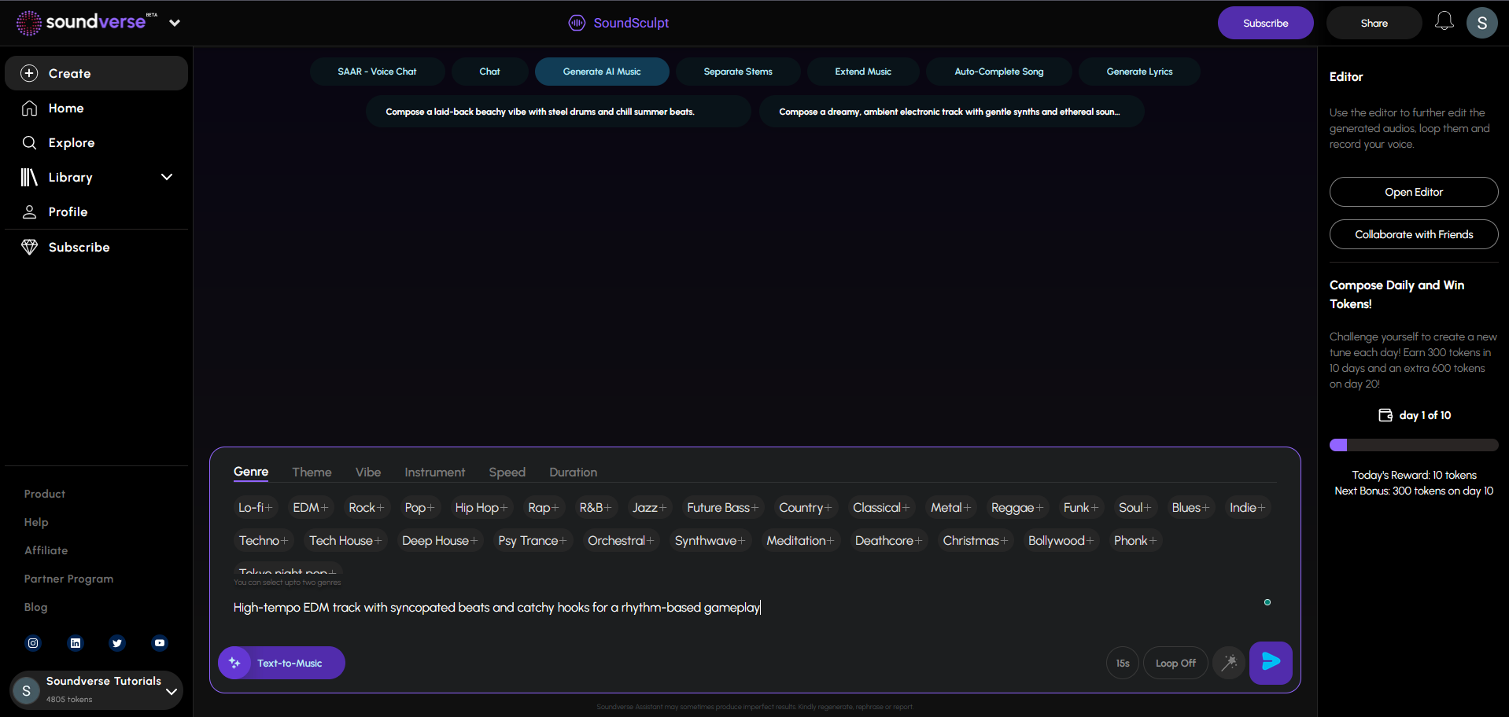Click the sparkle Text-to-Music icon
Viewport: 1509px width, 717px height.
click(234, 663)
